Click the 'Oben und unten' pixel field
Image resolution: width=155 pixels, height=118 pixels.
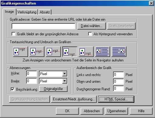click(x=119, y=82)
